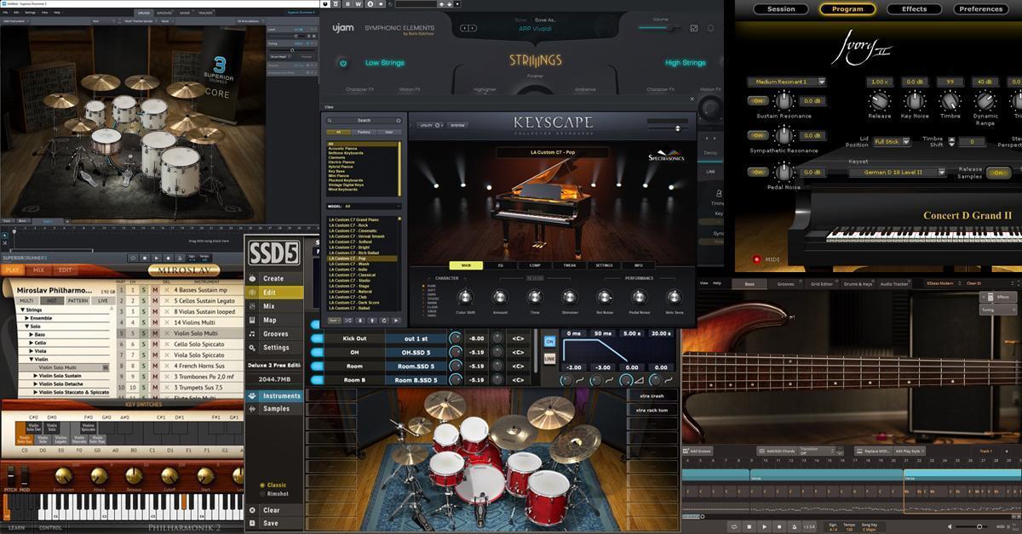1022x534 pixels.
Task: Expand the Viola entry in Miroslav's Strings tree
Action: [x=38, y=350]
